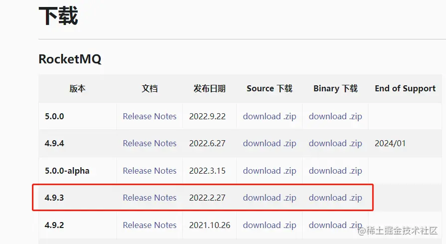The image size is (446, 244).
Task: Click the Binary 下载 column header
Action: [335, 88]
